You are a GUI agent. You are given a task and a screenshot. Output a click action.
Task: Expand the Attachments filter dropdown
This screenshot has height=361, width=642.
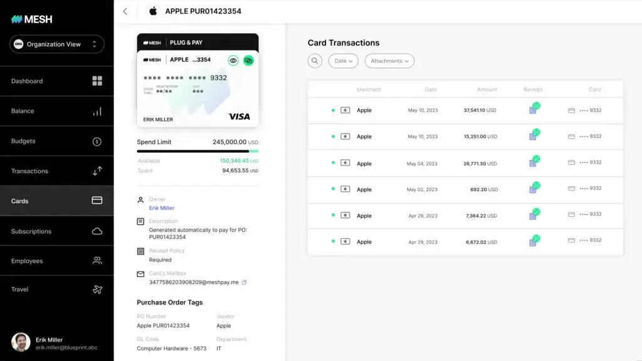coord(389,61)
